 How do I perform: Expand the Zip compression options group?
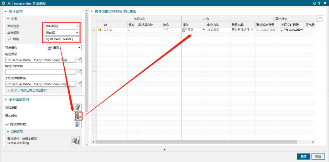click(x=9, y=90)
